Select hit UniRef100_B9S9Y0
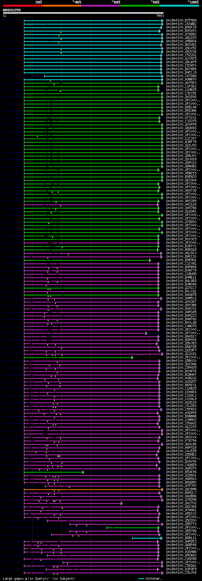The height and width of the screenshot is (581, 202). tap(181, 31)
